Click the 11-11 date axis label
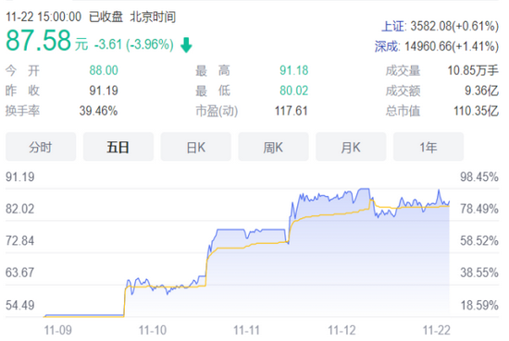The width and height of the screenshot is (509, 341). click(247, 330)
